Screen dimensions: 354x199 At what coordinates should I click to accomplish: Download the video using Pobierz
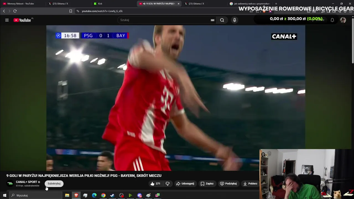pos(250,184)
